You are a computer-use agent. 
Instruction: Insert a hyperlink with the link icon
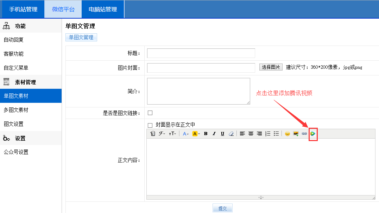[304, 134]
